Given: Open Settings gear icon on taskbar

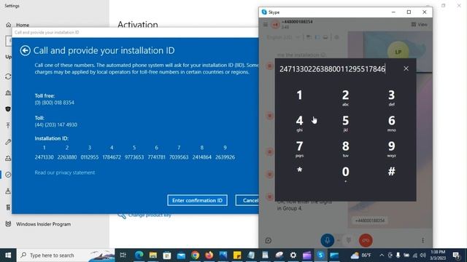Looking at the screenshot, I should 293,255.
